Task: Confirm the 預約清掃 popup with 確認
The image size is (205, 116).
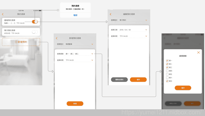Action: (x=75, y=15)
